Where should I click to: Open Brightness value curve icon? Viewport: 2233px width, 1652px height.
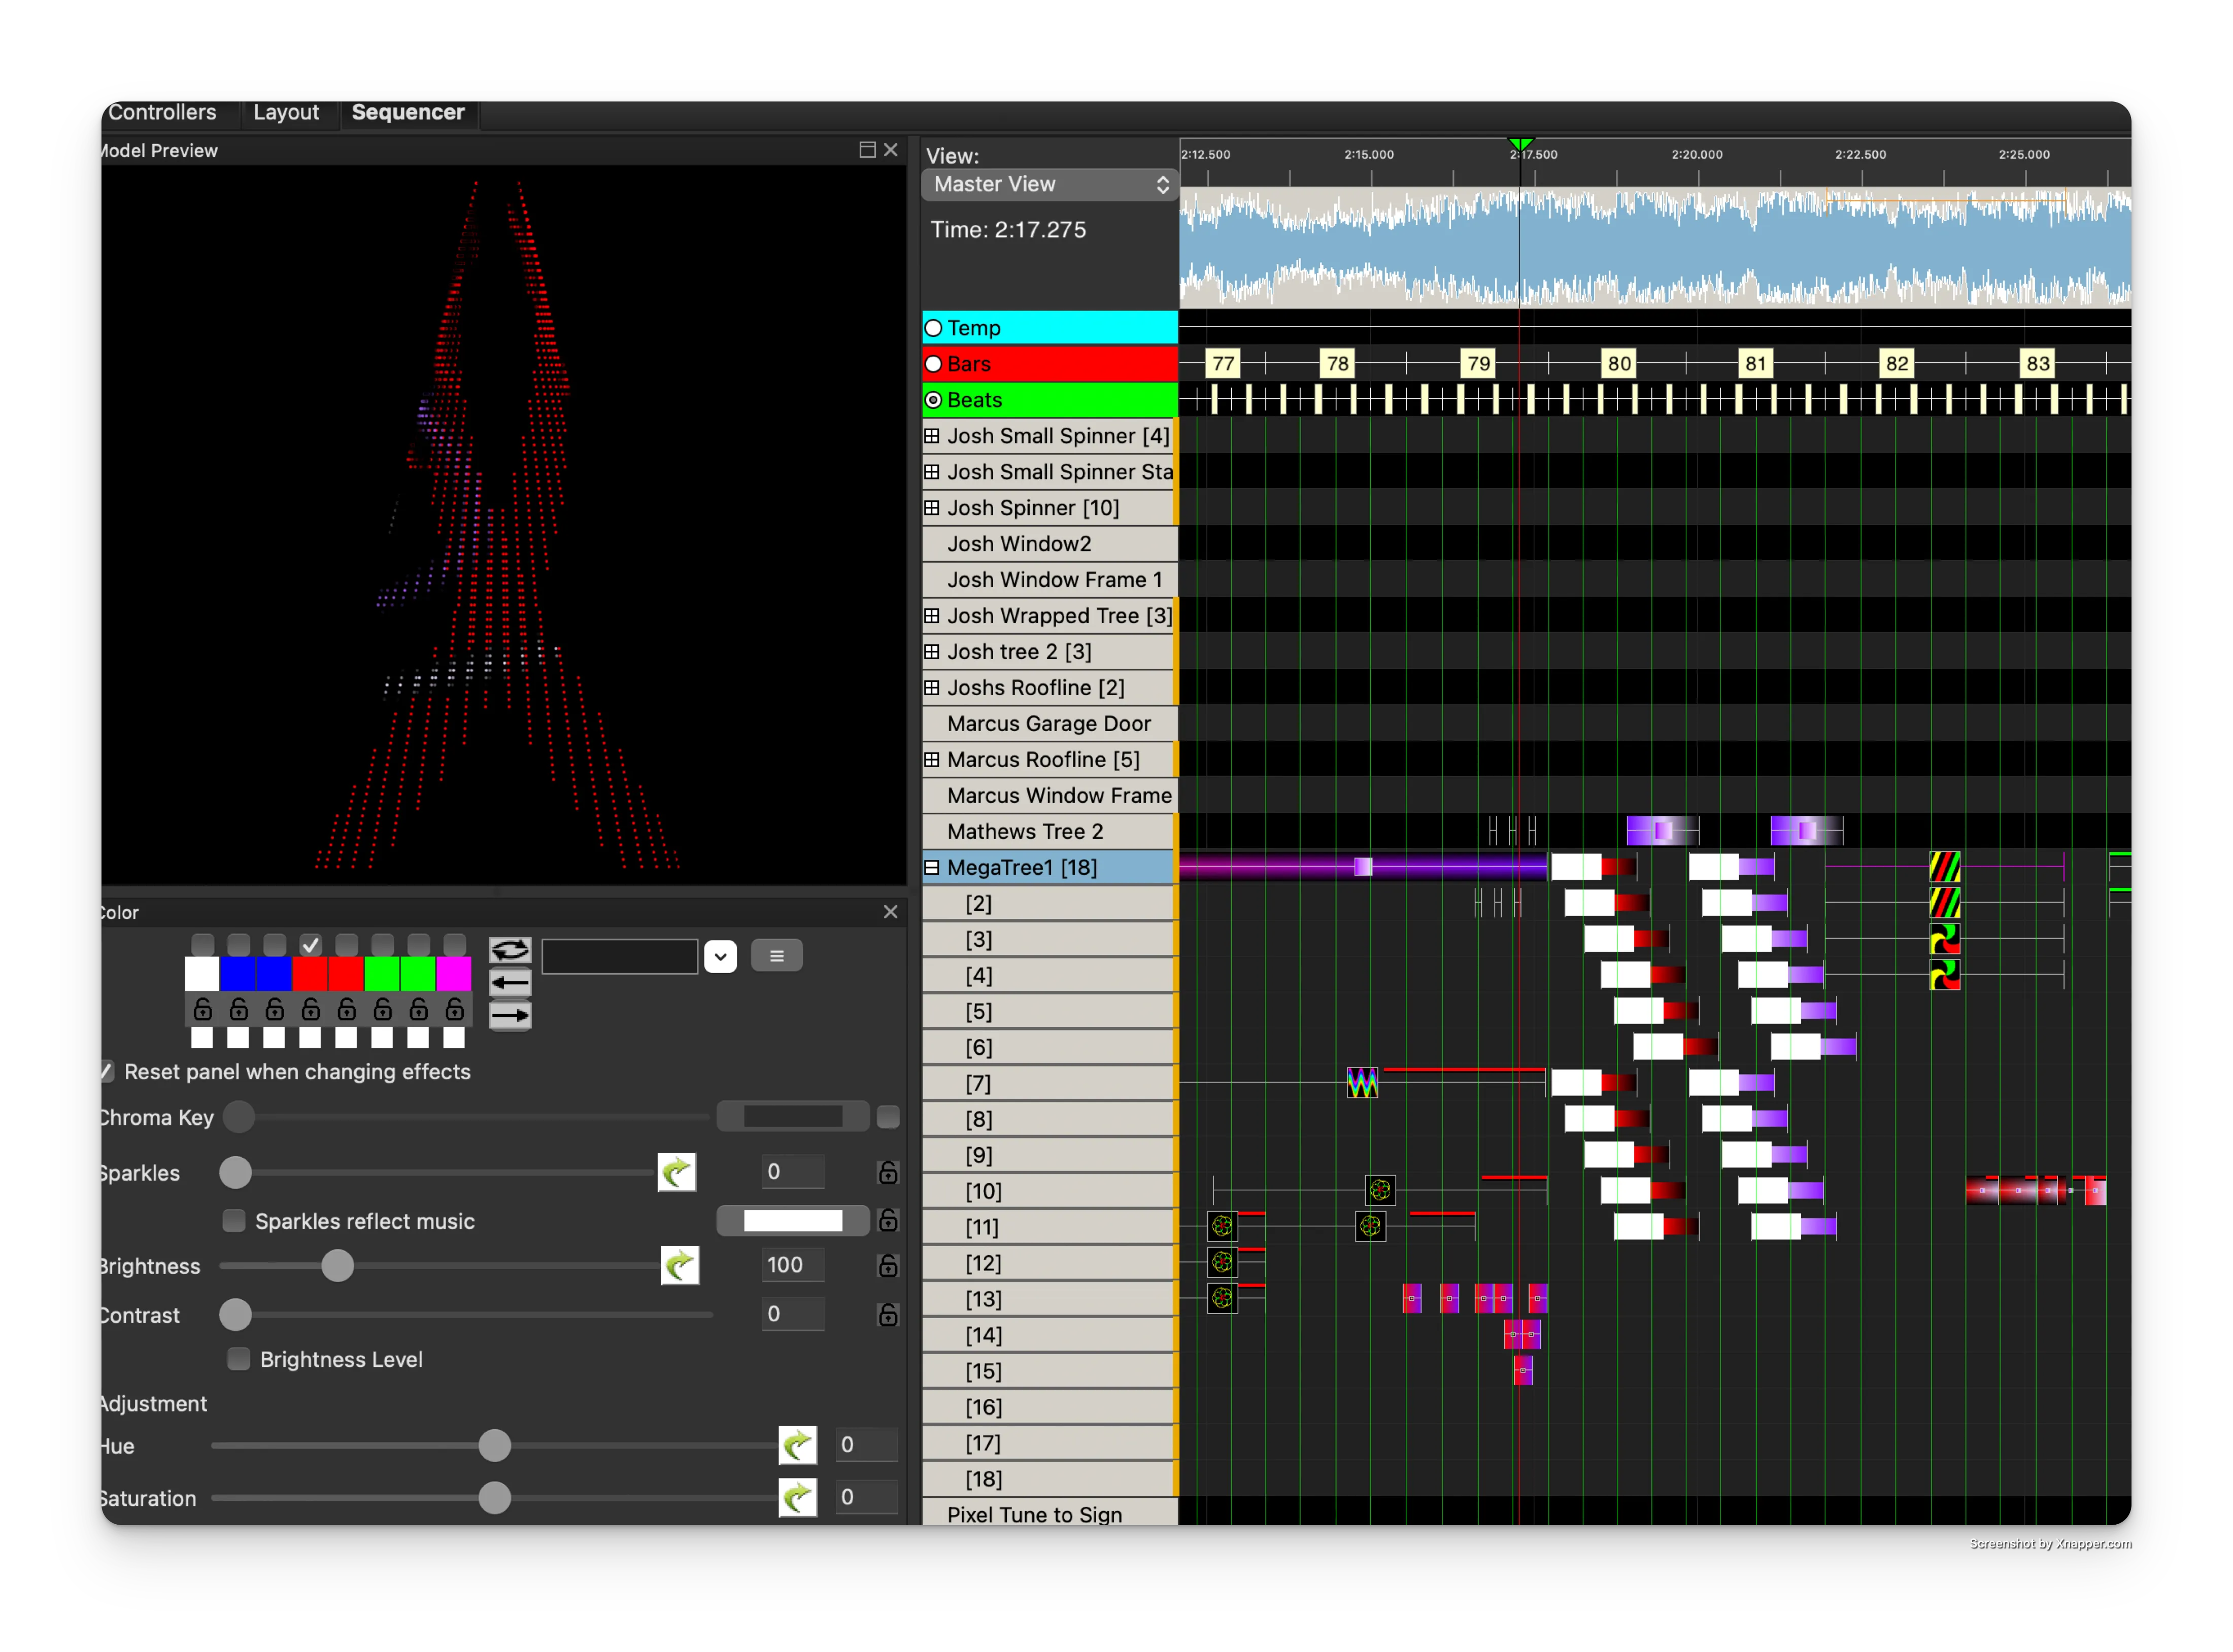(679, 1265)
